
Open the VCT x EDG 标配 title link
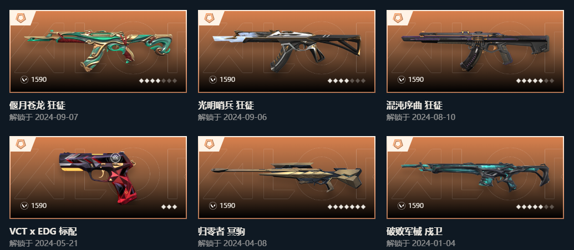43,231
